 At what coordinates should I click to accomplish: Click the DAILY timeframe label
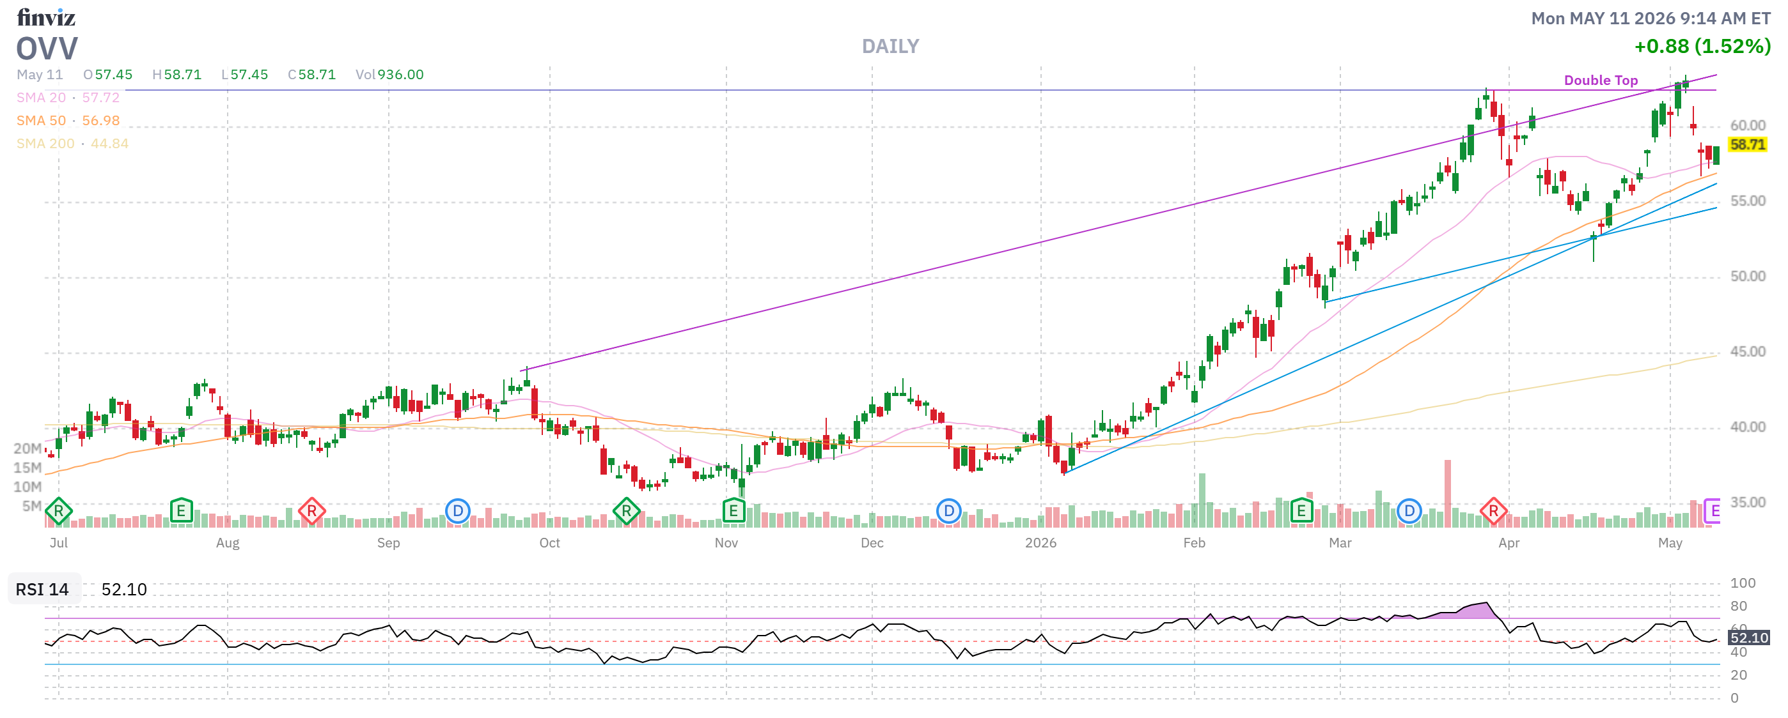tap(891, 47)
